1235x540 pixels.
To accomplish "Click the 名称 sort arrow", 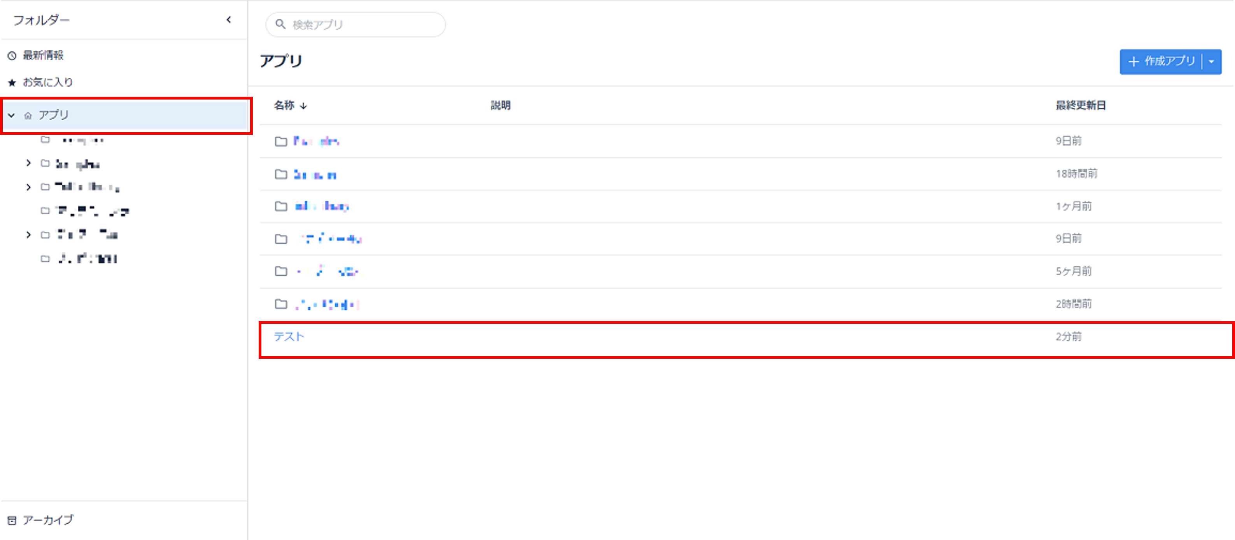I will pos(303,106).
